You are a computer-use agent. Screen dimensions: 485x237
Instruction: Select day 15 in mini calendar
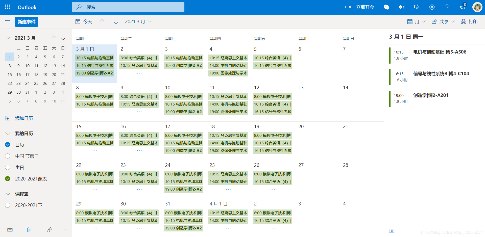(x=10, y=74)
